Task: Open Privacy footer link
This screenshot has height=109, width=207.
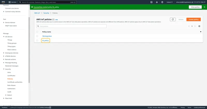Action: point(183,107)
